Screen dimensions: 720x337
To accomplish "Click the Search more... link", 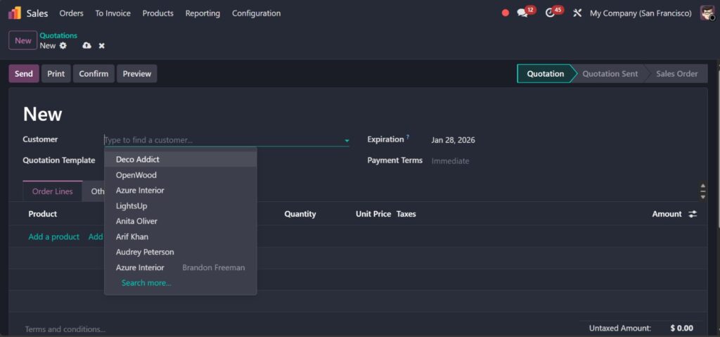I will tap(146, 283).
